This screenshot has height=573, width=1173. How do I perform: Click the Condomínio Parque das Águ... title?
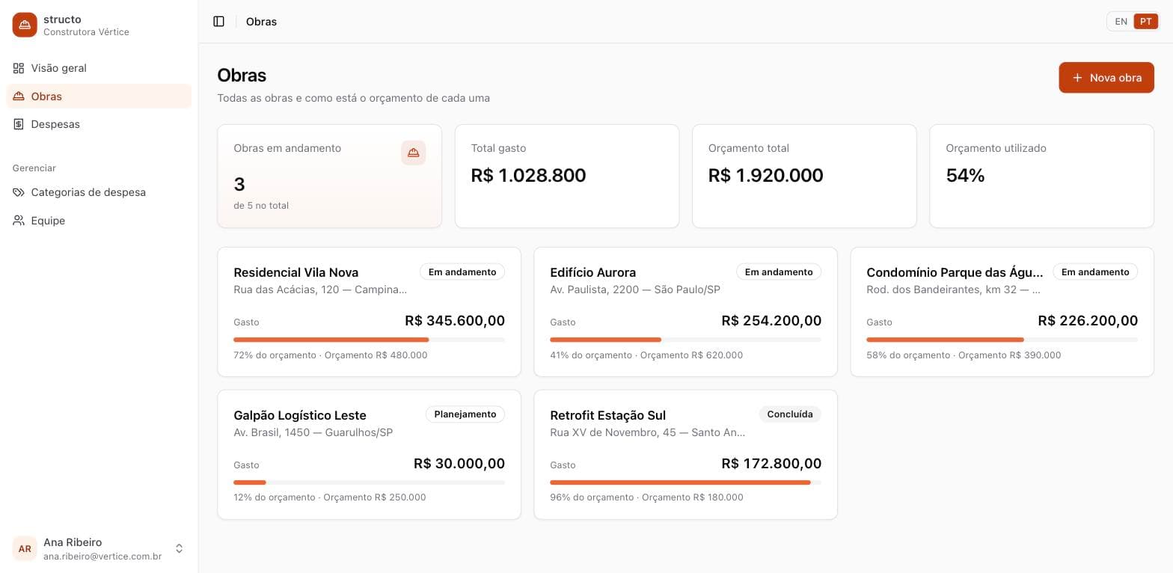click(x=955, y=272)
